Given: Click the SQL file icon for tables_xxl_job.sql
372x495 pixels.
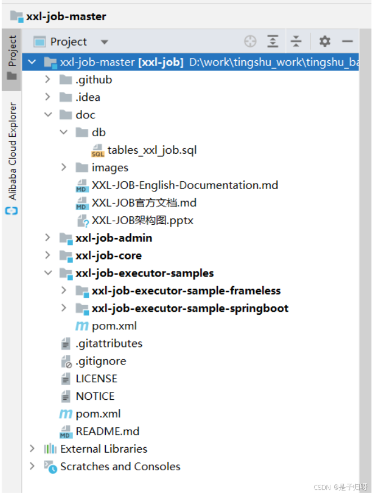Looking at the screenshot, I should tap(97, 150).
